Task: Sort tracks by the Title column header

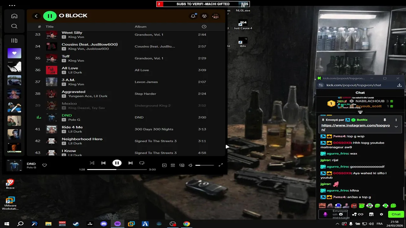Action: tap(49, 27)
